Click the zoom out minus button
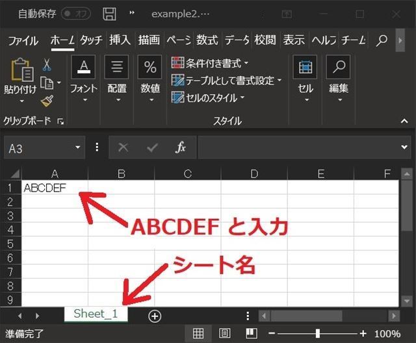Viewport: 416px width, 343px height. (272, 333)
